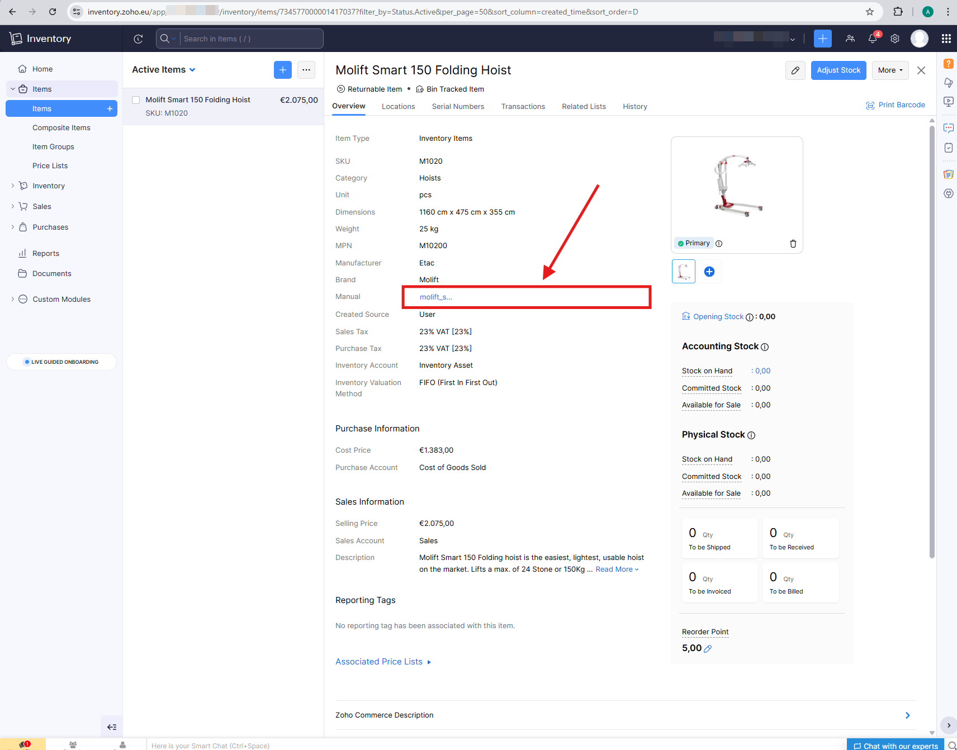Expand the Sales sidebar section
Image resolution: width=957 pixels, height=750 pixels.
[41, 206]
